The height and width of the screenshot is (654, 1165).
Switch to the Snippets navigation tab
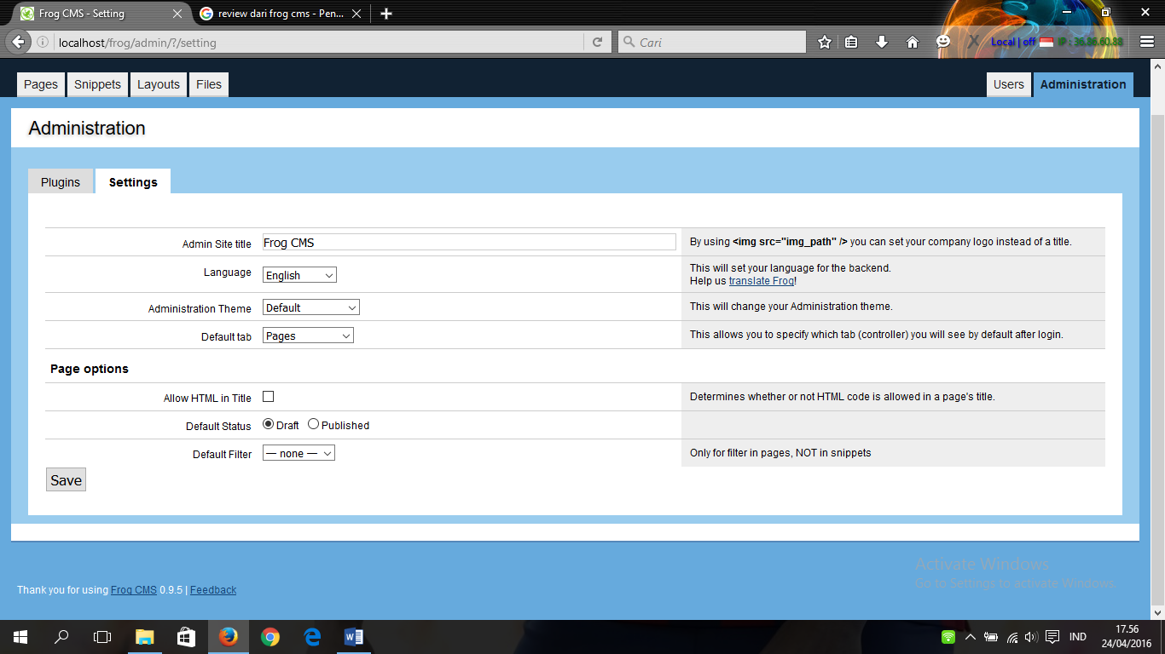pos(97,84)
